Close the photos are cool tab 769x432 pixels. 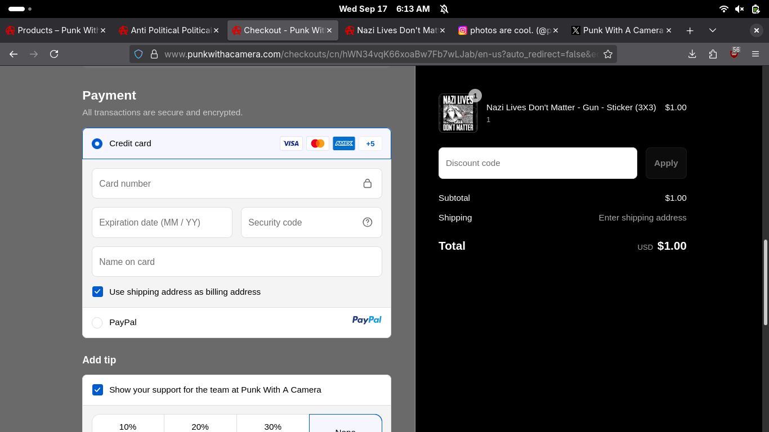[556, 30]
